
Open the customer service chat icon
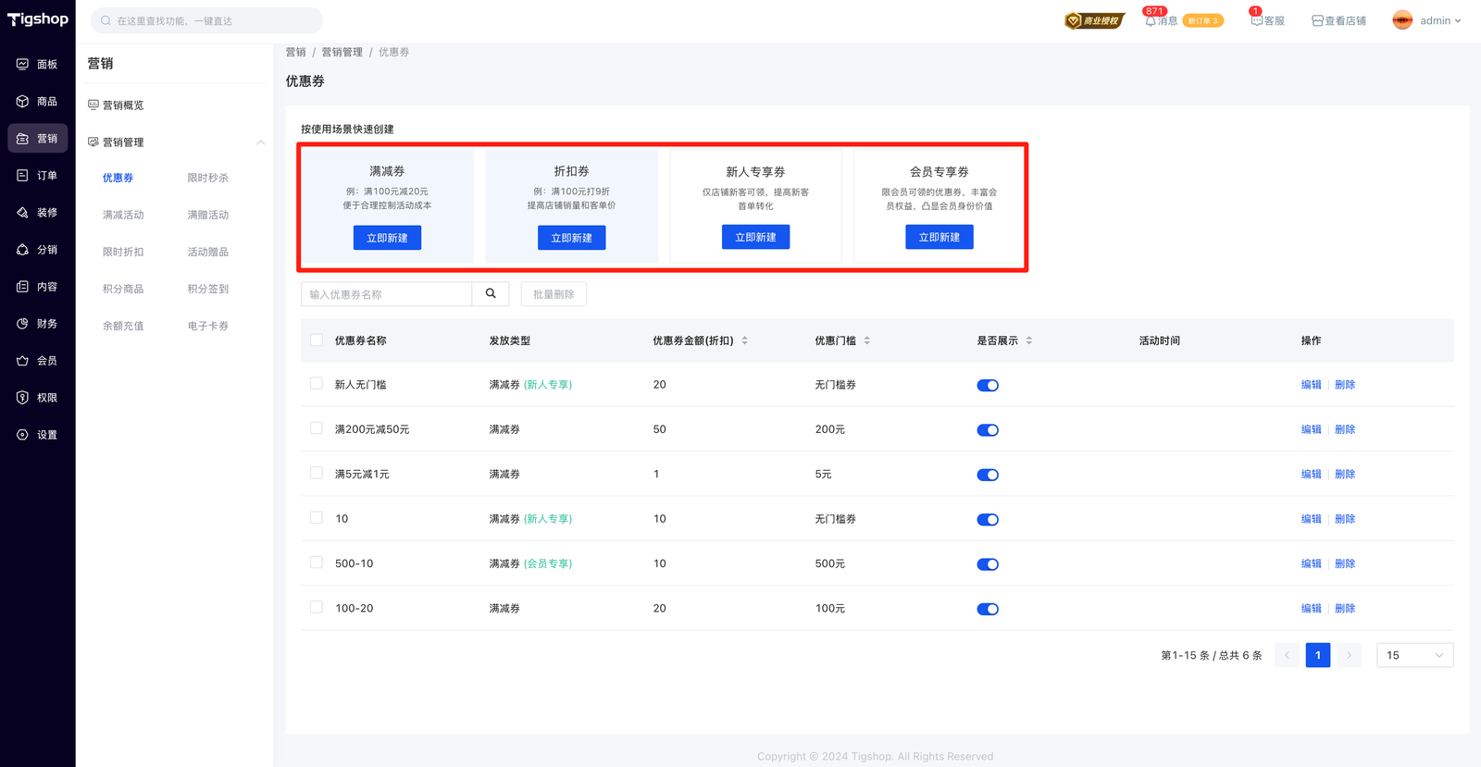click(1256, 20)
